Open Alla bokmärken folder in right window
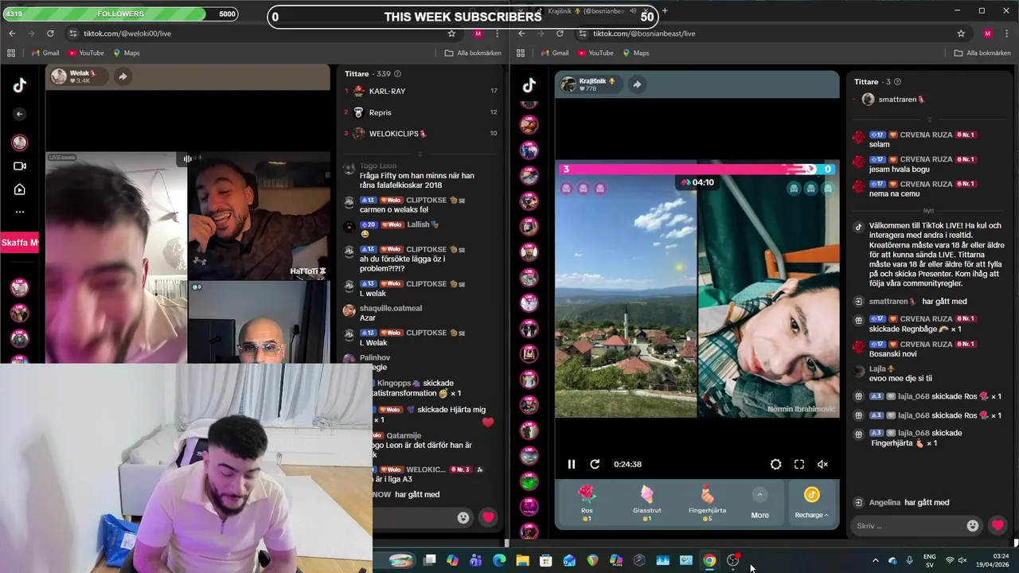 pyautogui.click(x=982, y=53)
